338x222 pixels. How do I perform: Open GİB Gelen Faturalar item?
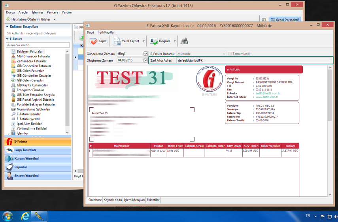(30, 71)
